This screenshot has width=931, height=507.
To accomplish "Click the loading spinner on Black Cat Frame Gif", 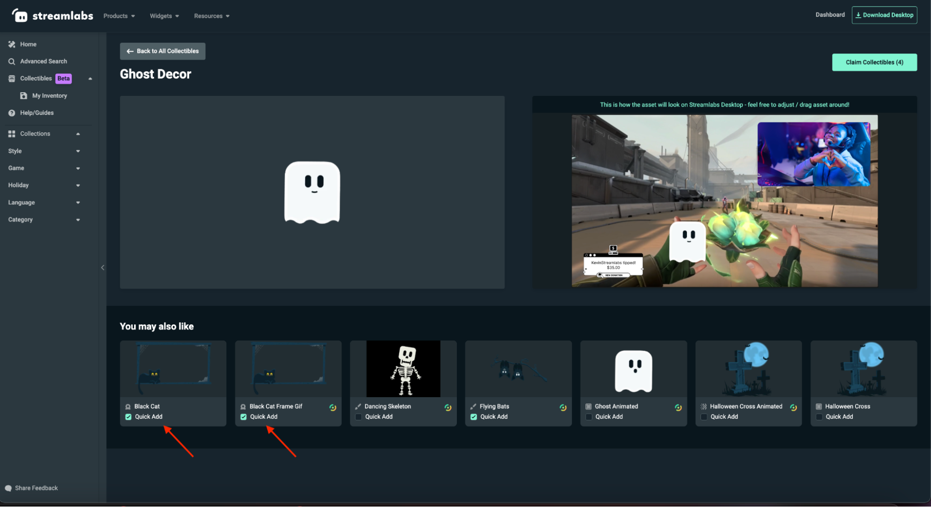I will [x=333, y=407].
